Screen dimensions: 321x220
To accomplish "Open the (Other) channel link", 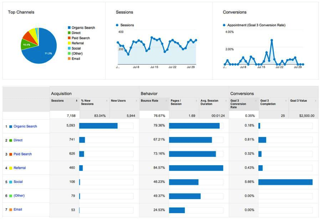I will pos(19,196).
